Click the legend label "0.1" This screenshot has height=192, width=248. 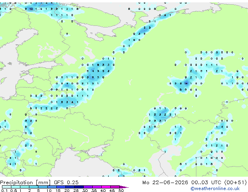click(x=5, y=190)
